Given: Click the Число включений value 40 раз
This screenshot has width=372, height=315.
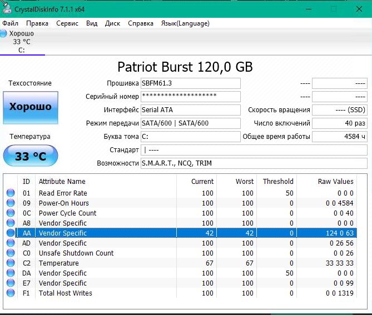Looking at the screenshot, I should tap(340, 123).
